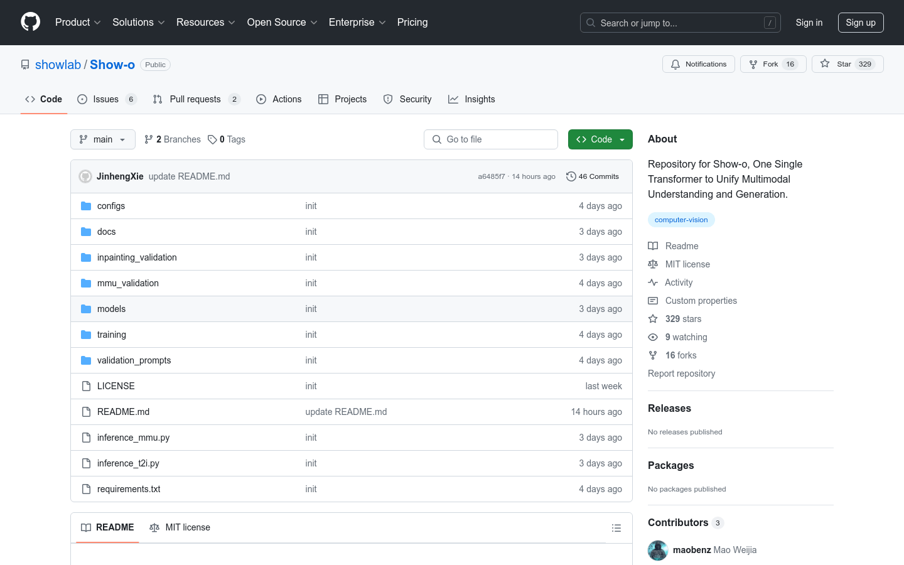Click the validation_prompts folder icon
This screenshot has width=904, height=565.
(x=86, y=360)
